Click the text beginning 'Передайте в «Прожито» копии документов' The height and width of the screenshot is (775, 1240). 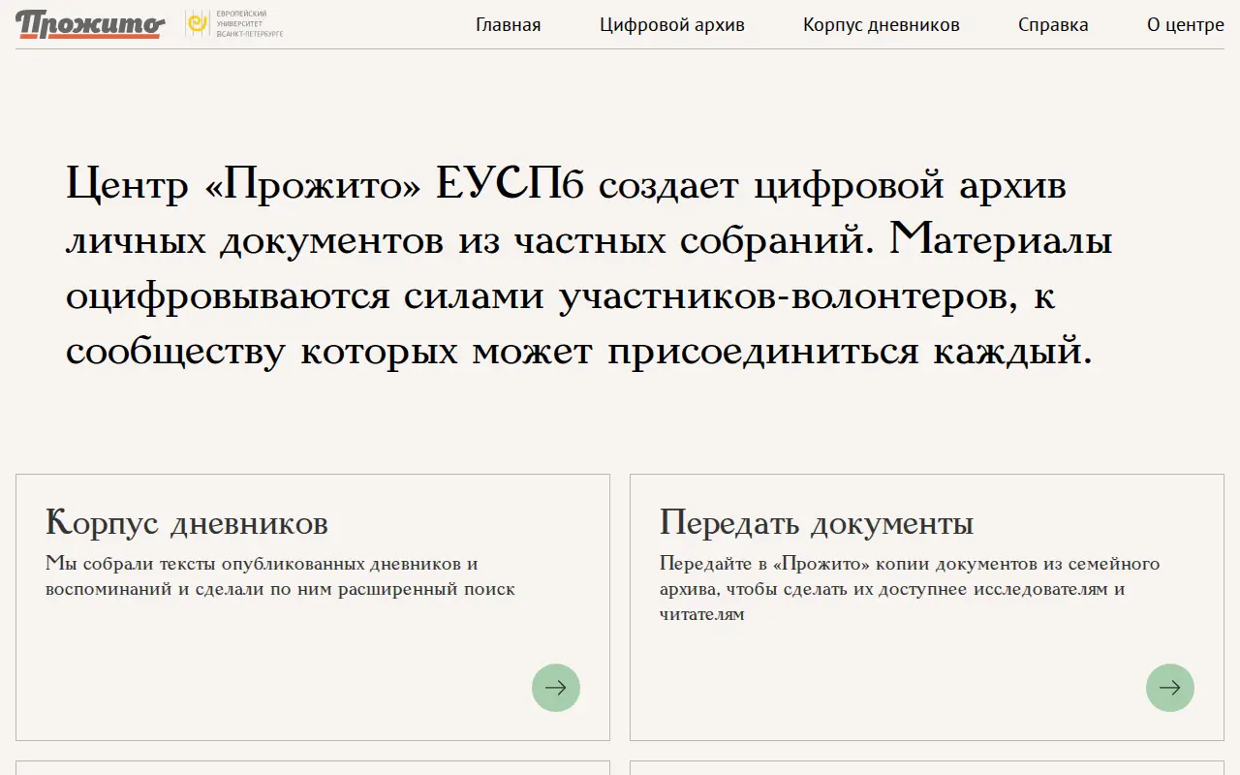click(910, 589)
